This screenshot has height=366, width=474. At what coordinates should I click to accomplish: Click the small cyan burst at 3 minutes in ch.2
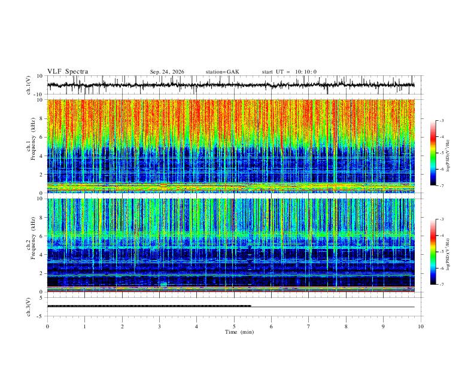pos(163,284)
